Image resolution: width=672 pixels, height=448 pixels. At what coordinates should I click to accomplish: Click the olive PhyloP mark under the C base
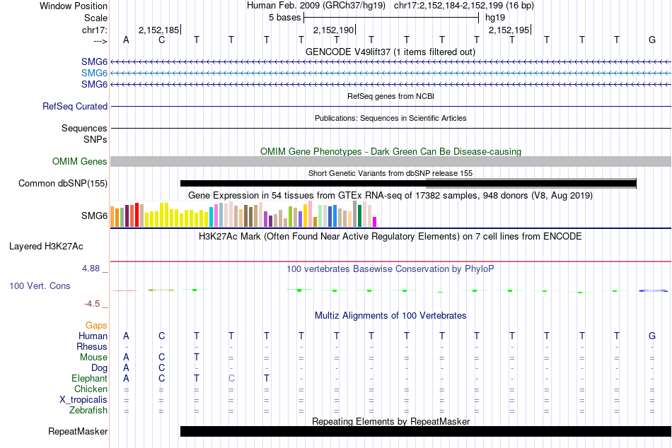pos(161,290)
